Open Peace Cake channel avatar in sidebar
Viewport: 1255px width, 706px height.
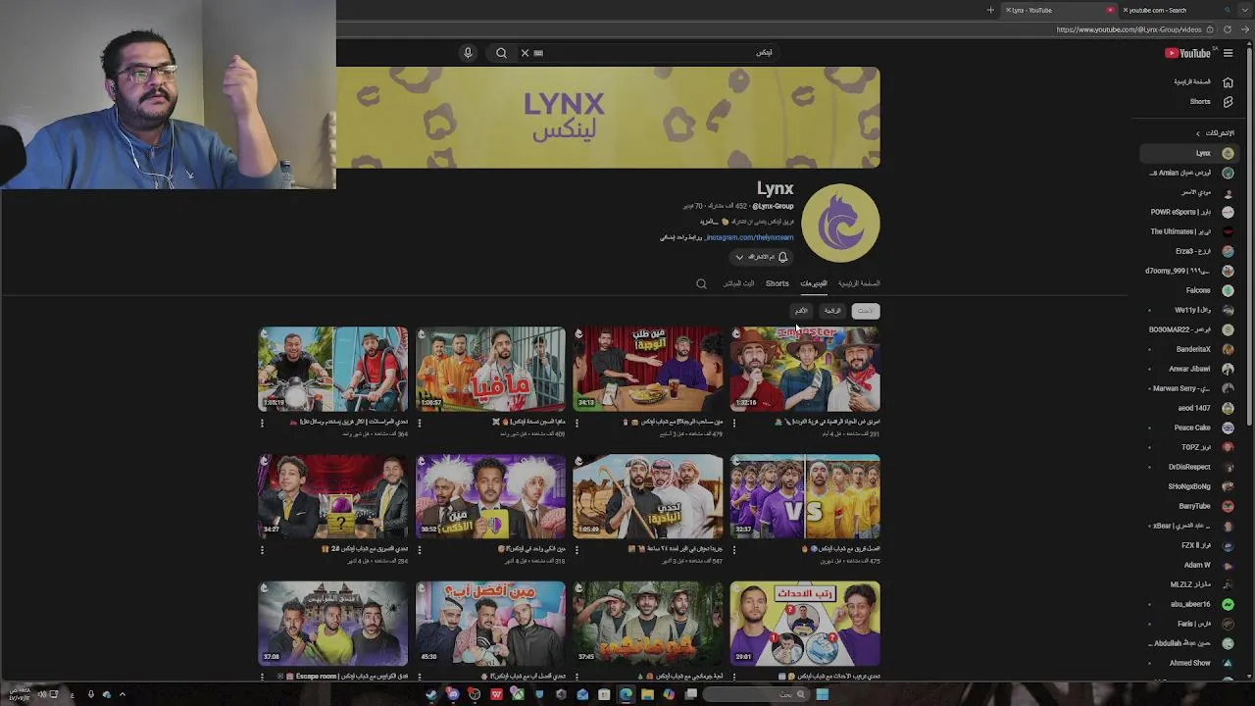(x=1228, y=428)
